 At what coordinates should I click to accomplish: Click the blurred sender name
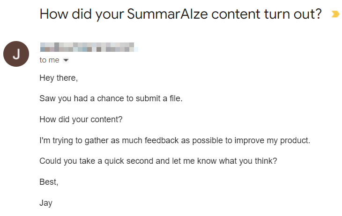point(89,47)
